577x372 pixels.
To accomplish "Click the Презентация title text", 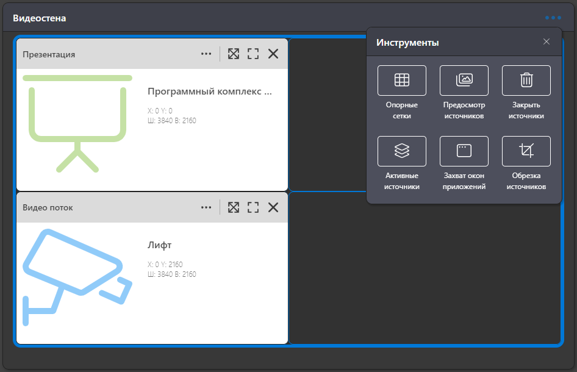I will [x=49, y=54].
